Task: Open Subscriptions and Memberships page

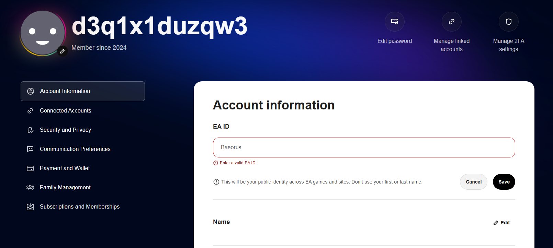Action: (80, 207)
